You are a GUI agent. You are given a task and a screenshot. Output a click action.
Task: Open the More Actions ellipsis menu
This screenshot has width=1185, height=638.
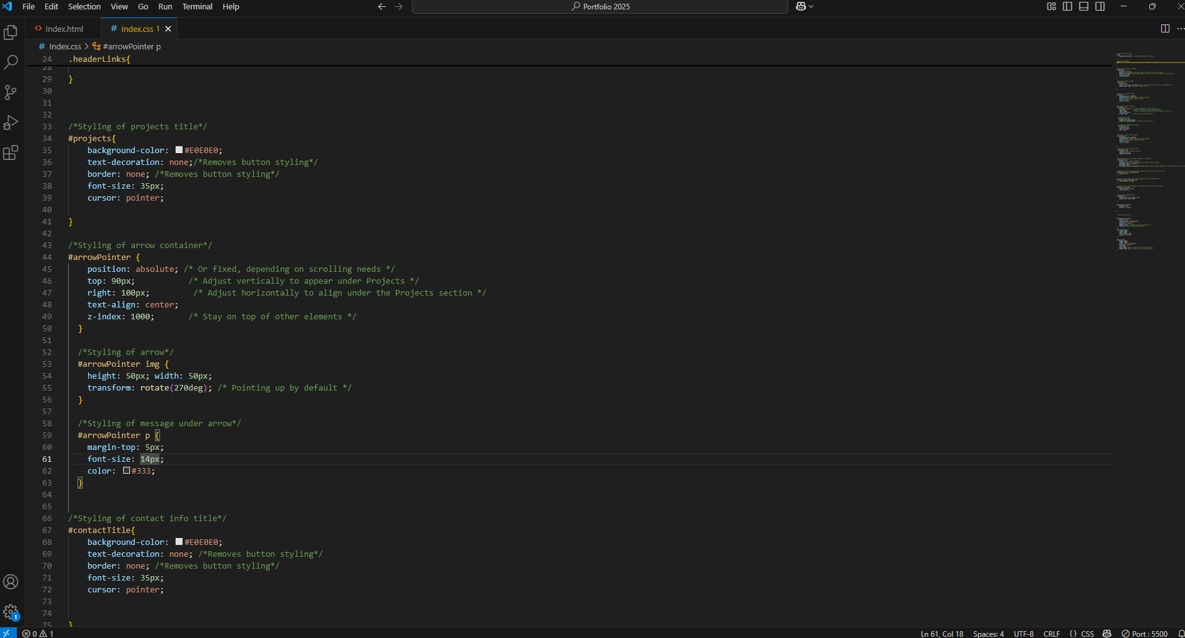pos(1180,29)
